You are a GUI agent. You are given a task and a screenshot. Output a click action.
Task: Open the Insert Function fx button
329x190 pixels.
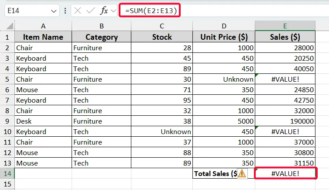[104, 10]
